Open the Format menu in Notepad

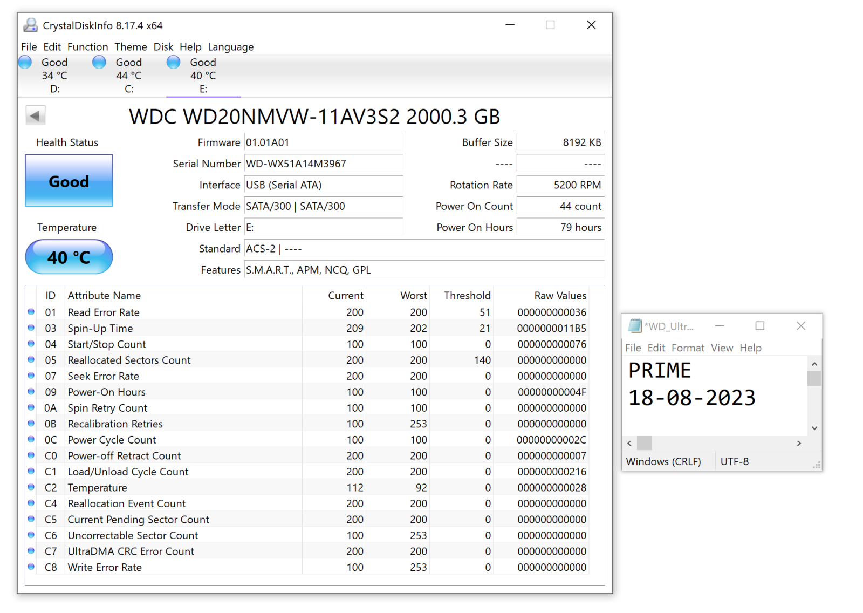click(x=688, y=348)
